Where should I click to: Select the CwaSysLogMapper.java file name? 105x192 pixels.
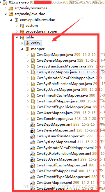coord(57,72)
